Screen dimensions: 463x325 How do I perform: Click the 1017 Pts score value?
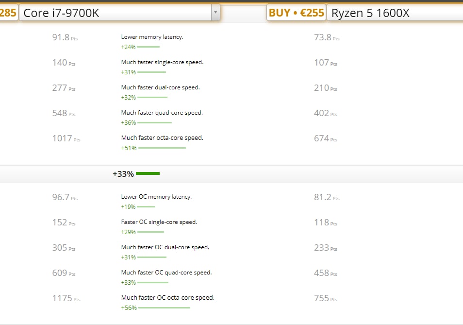pyautogui.click(x=66, y=138)
